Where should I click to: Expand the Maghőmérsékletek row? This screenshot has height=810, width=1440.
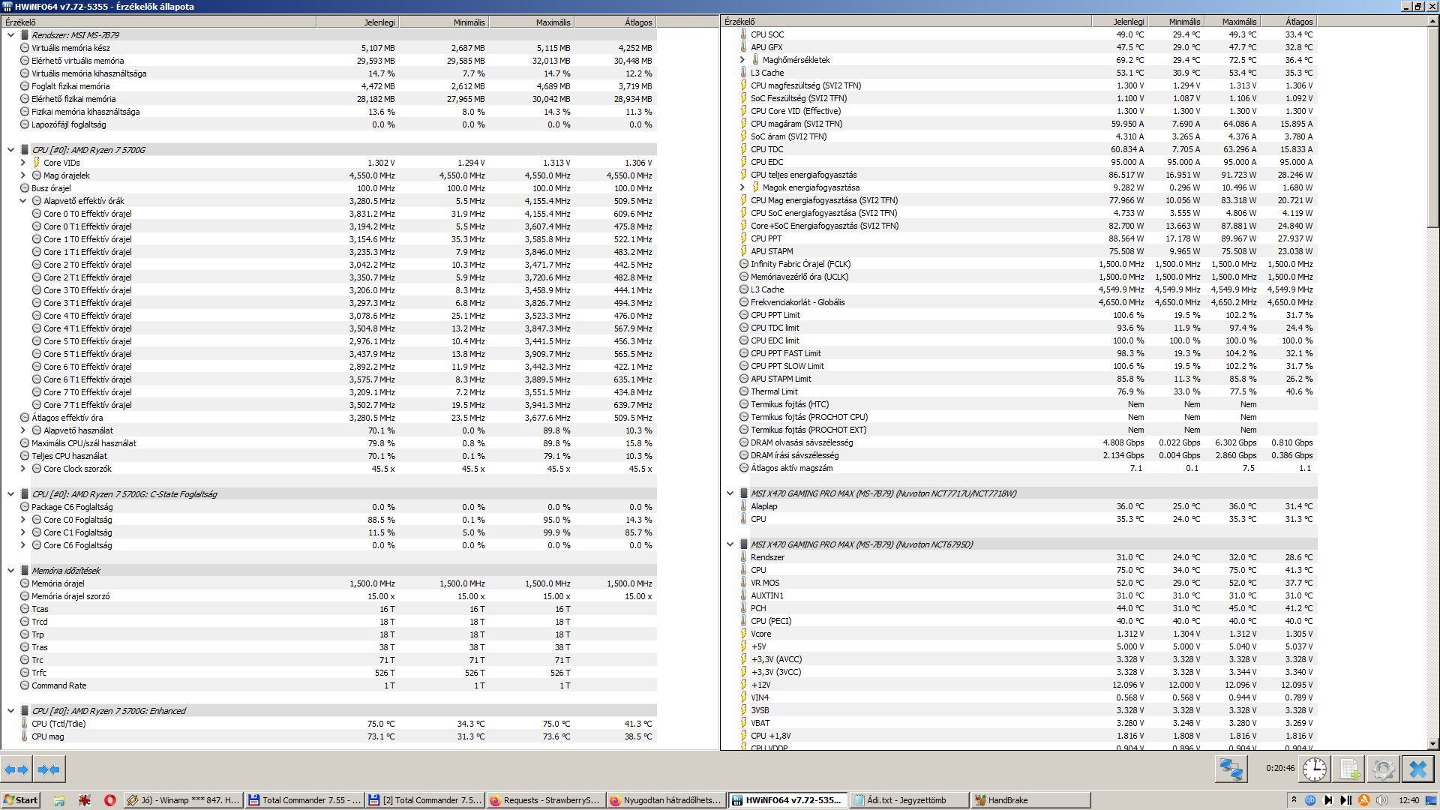742,60
